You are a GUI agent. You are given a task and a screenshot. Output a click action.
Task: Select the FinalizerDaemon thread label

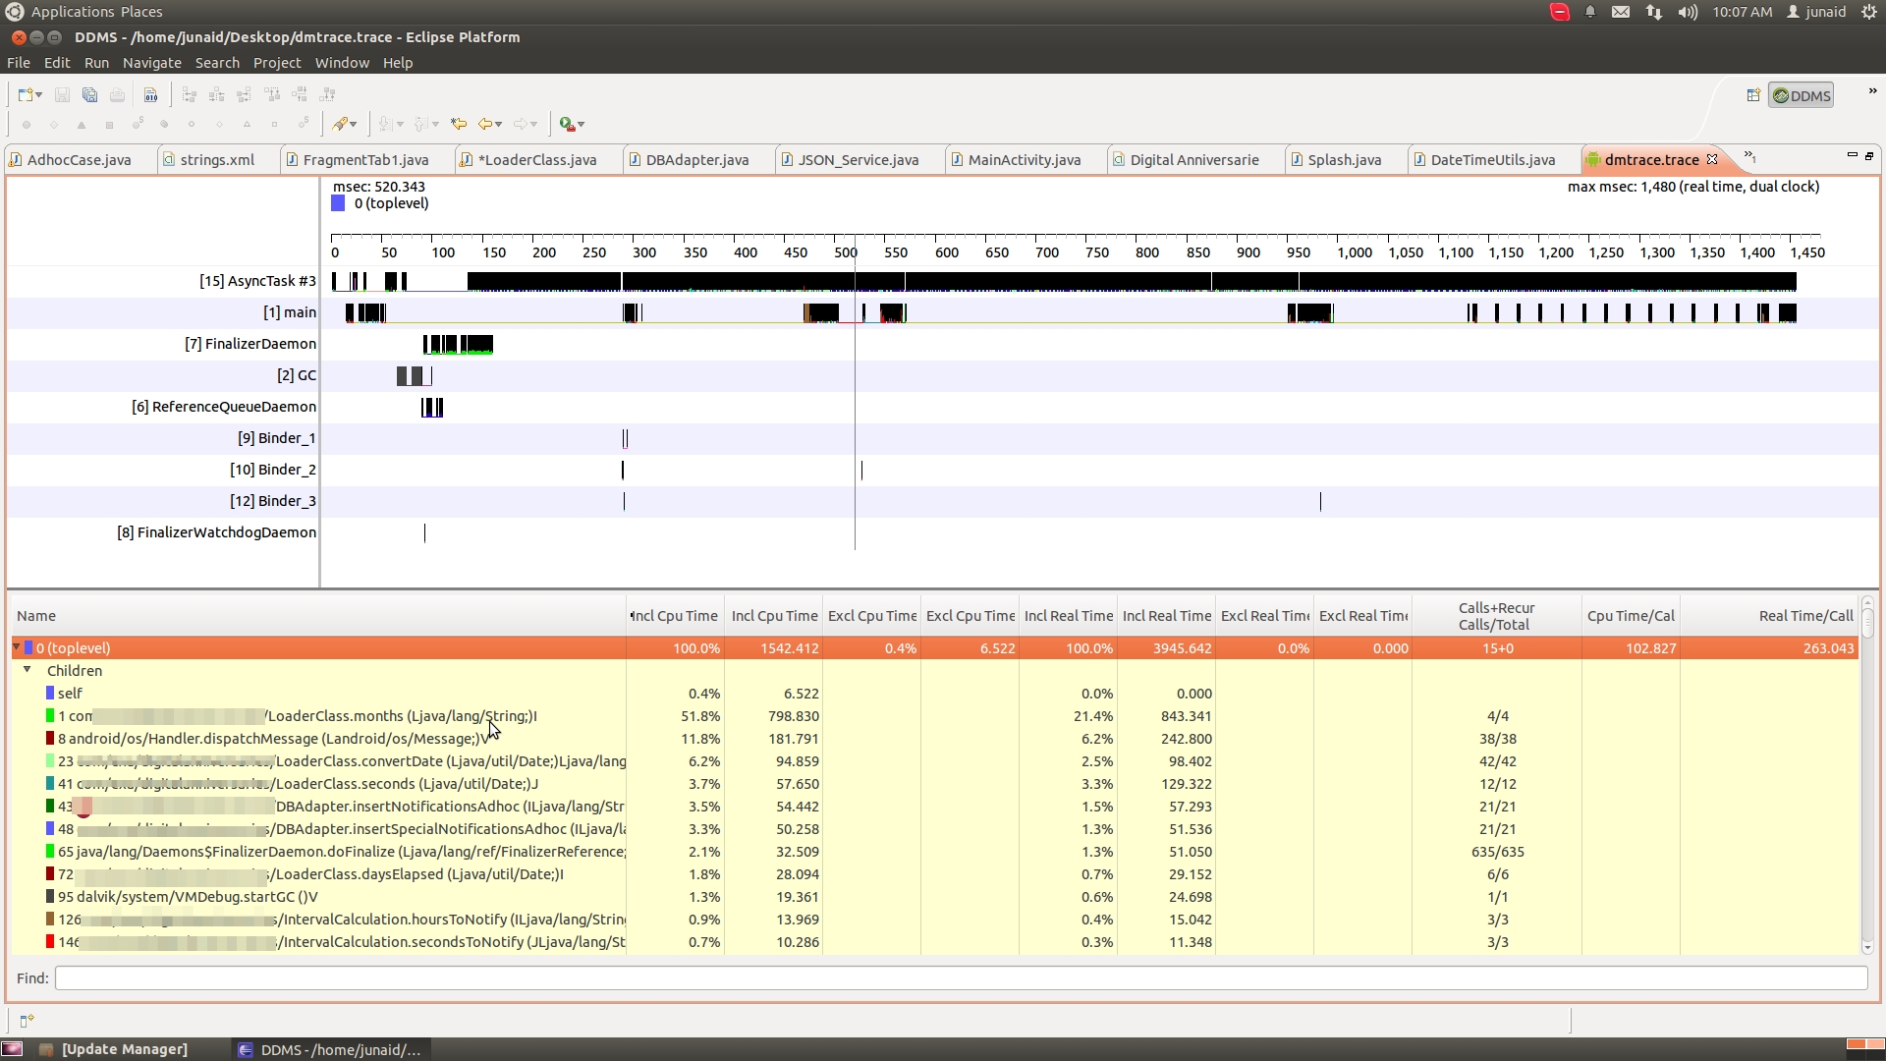[x=250, y=344]
